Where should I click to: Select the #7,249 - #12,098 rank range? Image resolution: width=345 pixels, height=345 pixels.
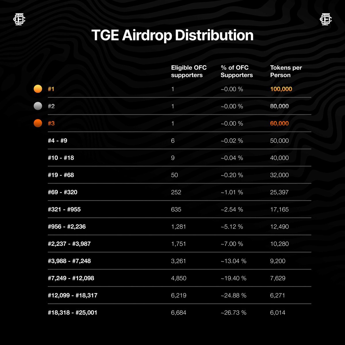point(71,278)
